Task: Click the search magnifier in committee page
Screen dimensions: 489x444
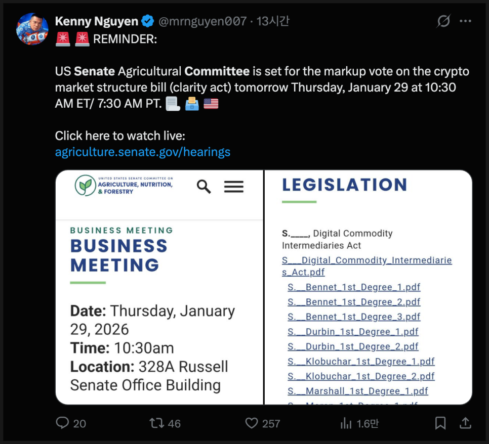Action: [204, 187]
